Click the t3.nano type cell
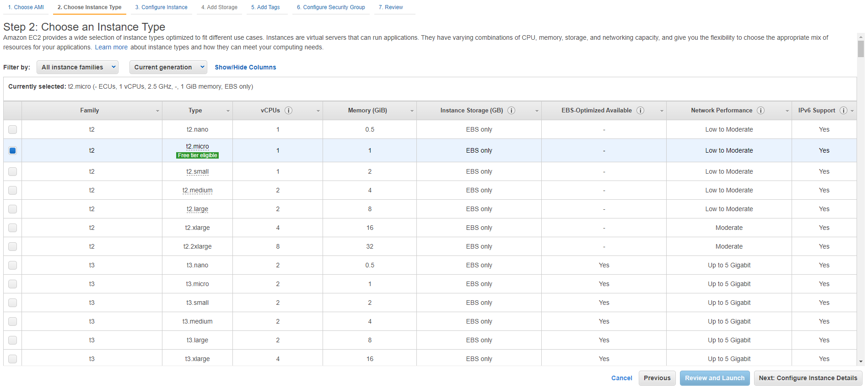Image resolution: width=868 pixels, height=388 pixels. point(197,265)
